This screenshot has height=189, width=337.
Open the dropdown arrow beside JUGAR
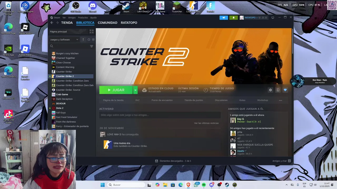click(x=135, y=90)
